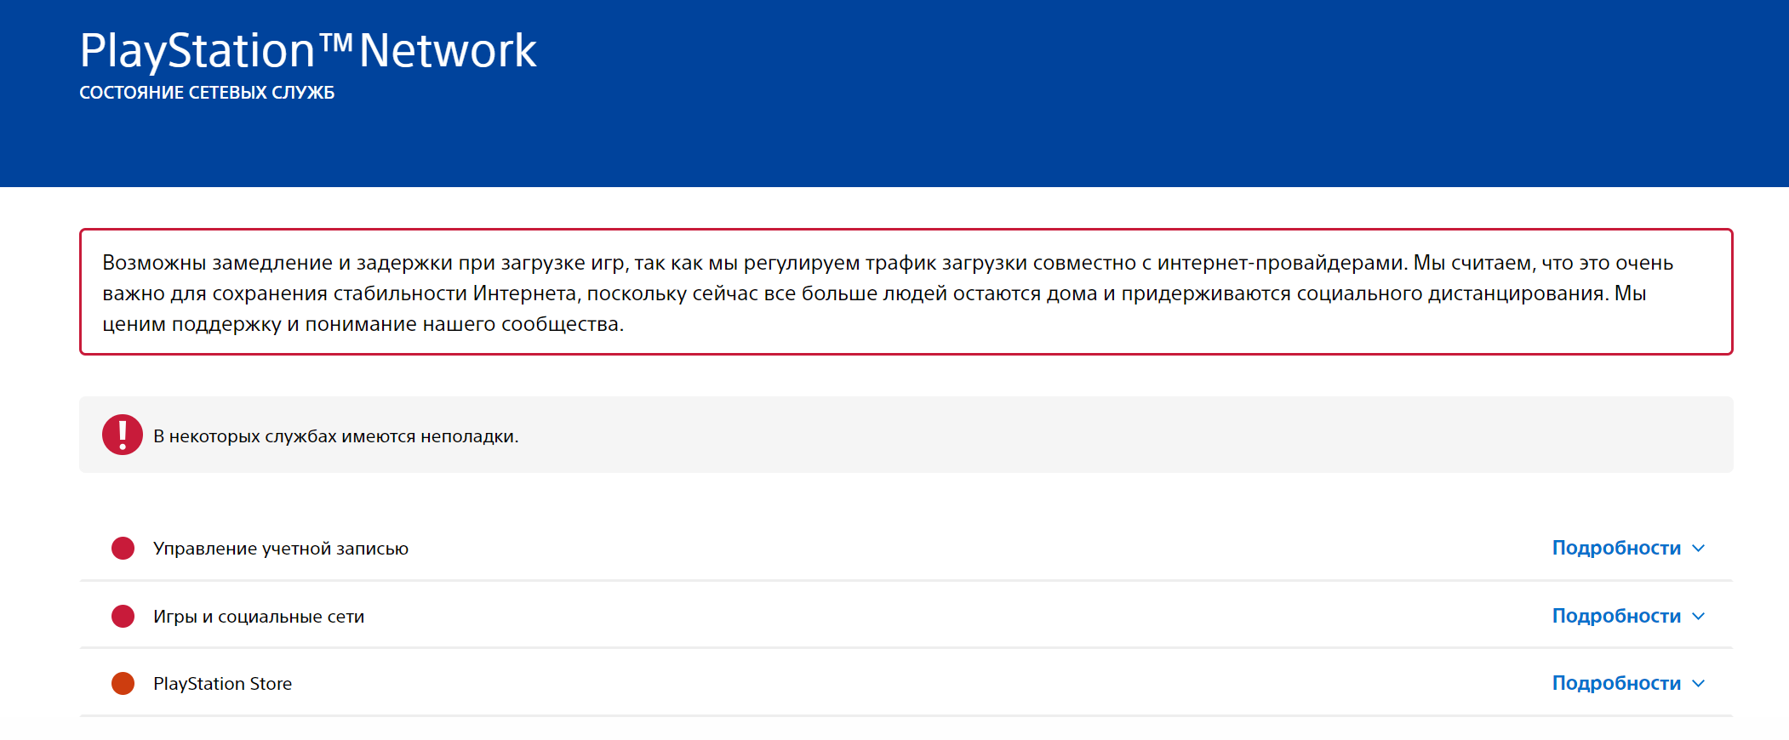Click the Управление учетной записью service name

[x=281, y=549]
